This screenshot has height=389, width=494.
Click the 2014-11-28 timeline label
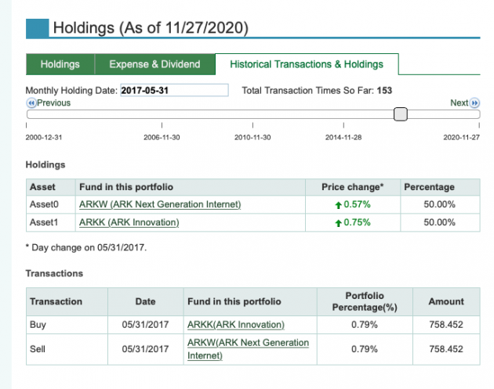click(343, 138)
